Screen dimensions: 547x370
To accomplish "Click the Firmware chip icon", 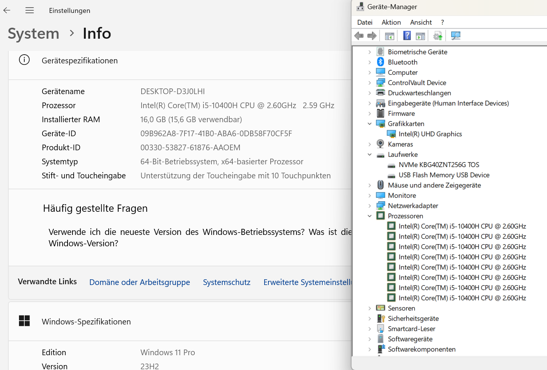I will (380, 113).
